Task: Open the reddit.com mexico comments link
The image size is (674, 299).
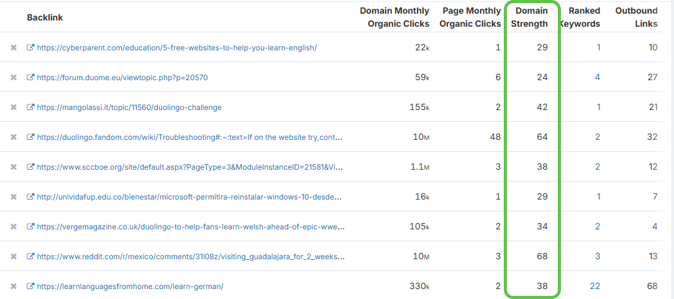Action: click(191, 257)
